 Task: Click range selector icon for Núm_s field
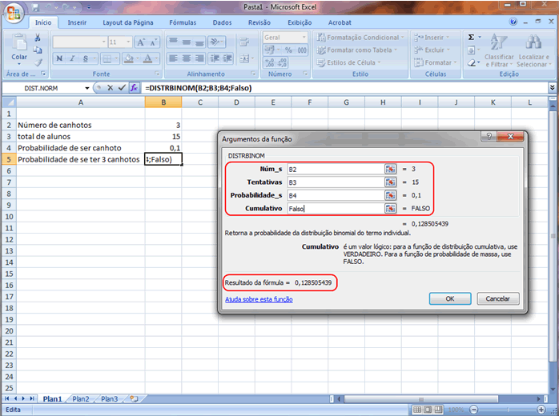[390, 169]
